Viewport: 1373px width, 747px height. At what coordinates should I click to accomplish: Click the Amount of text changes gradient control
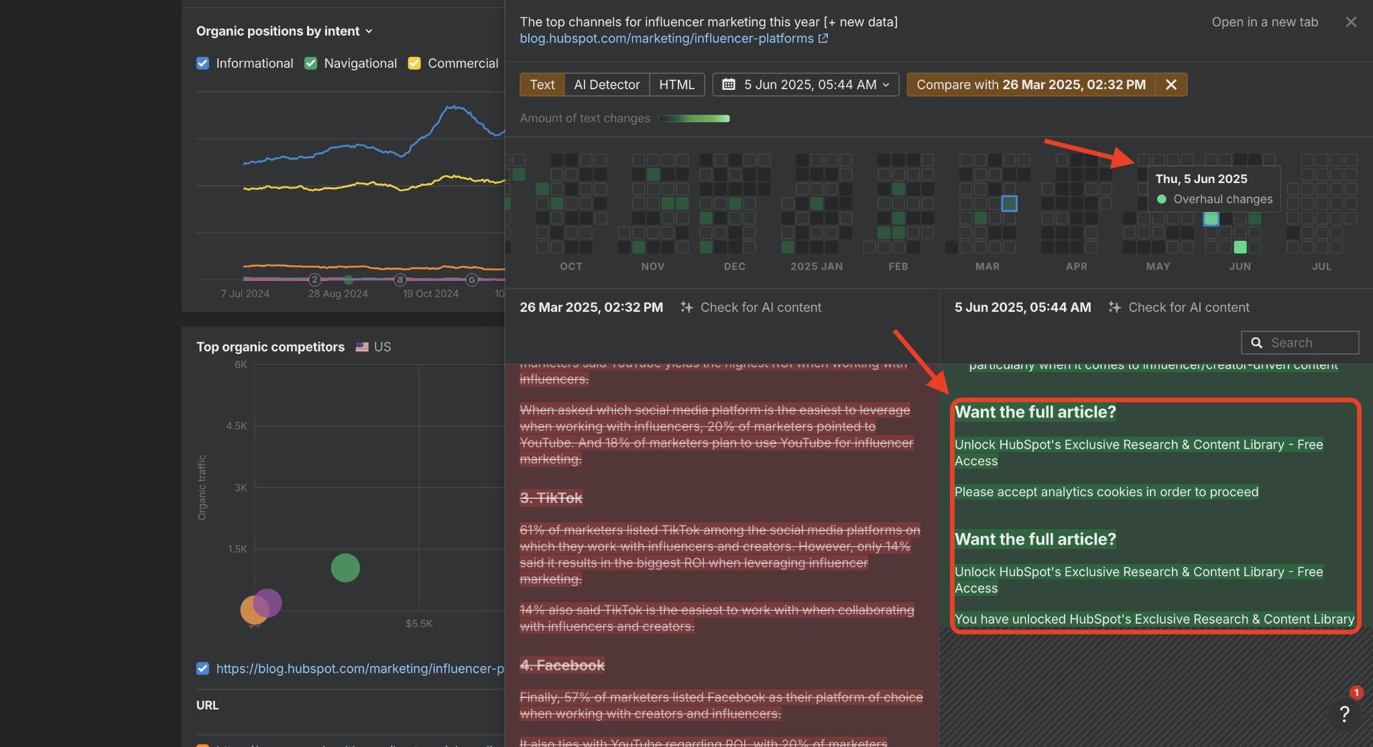point(693,118)
